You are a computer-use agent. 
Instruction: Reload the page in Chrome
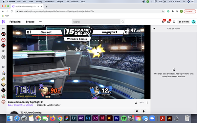(x=12, y=11)
